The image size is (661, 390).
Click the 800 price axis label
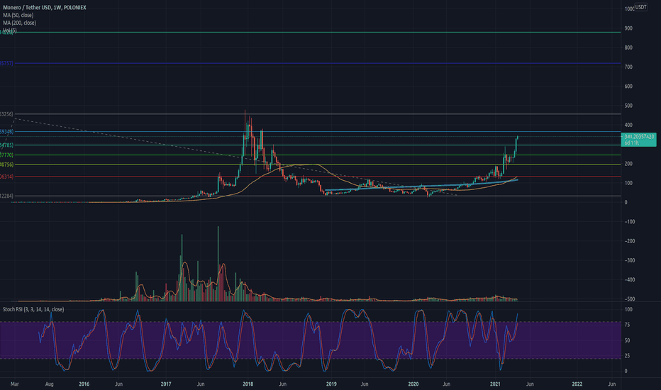point(628,48)
